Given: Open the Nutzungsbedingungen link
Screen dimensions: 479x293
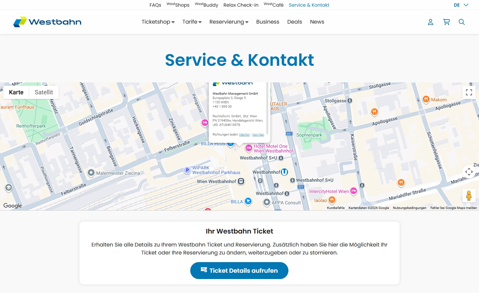Looking at the screenshot, I should coord(410,208).
